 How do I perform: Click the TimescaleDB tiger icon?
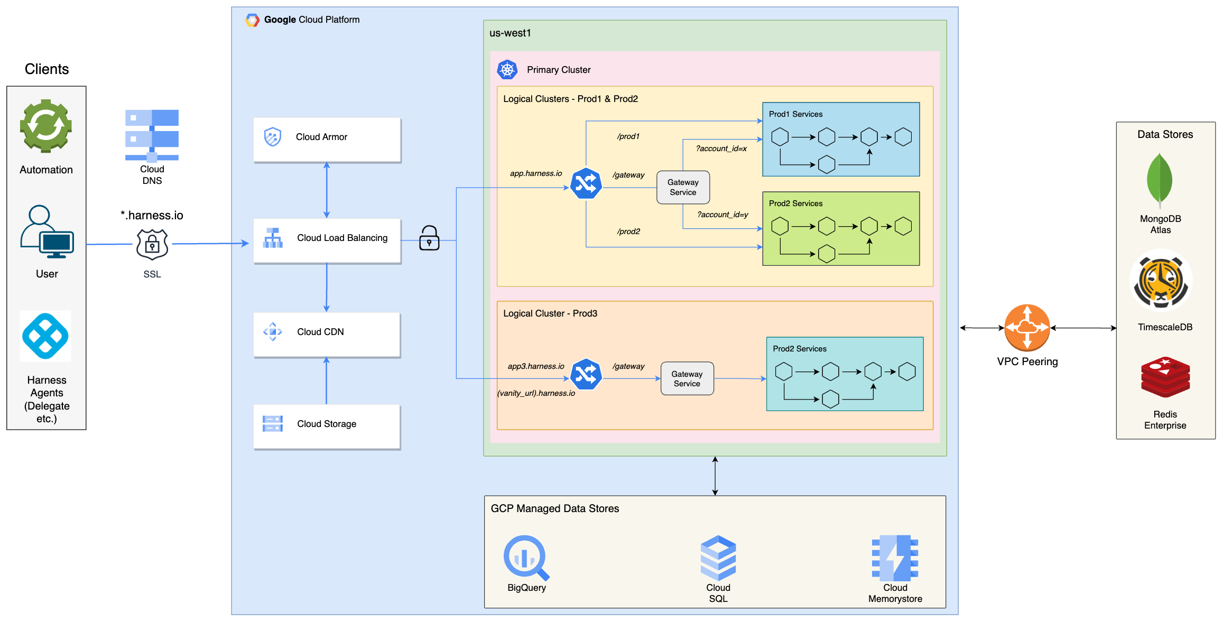(1161, 281)
